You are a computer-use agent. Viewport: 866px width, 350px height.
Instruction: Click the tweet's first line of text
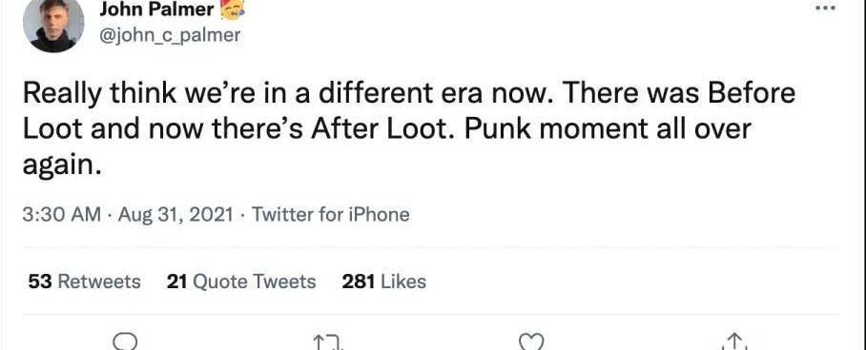(x=409, y=94)
